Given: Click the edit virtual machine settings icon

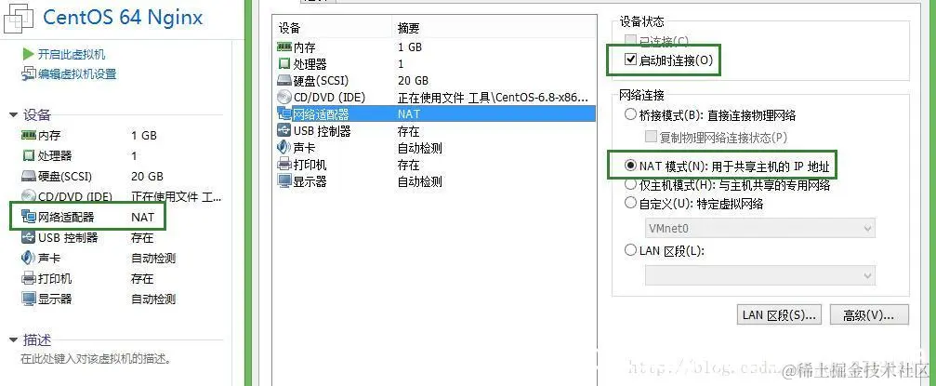Looking at the screenshot, I should [29, 74].
